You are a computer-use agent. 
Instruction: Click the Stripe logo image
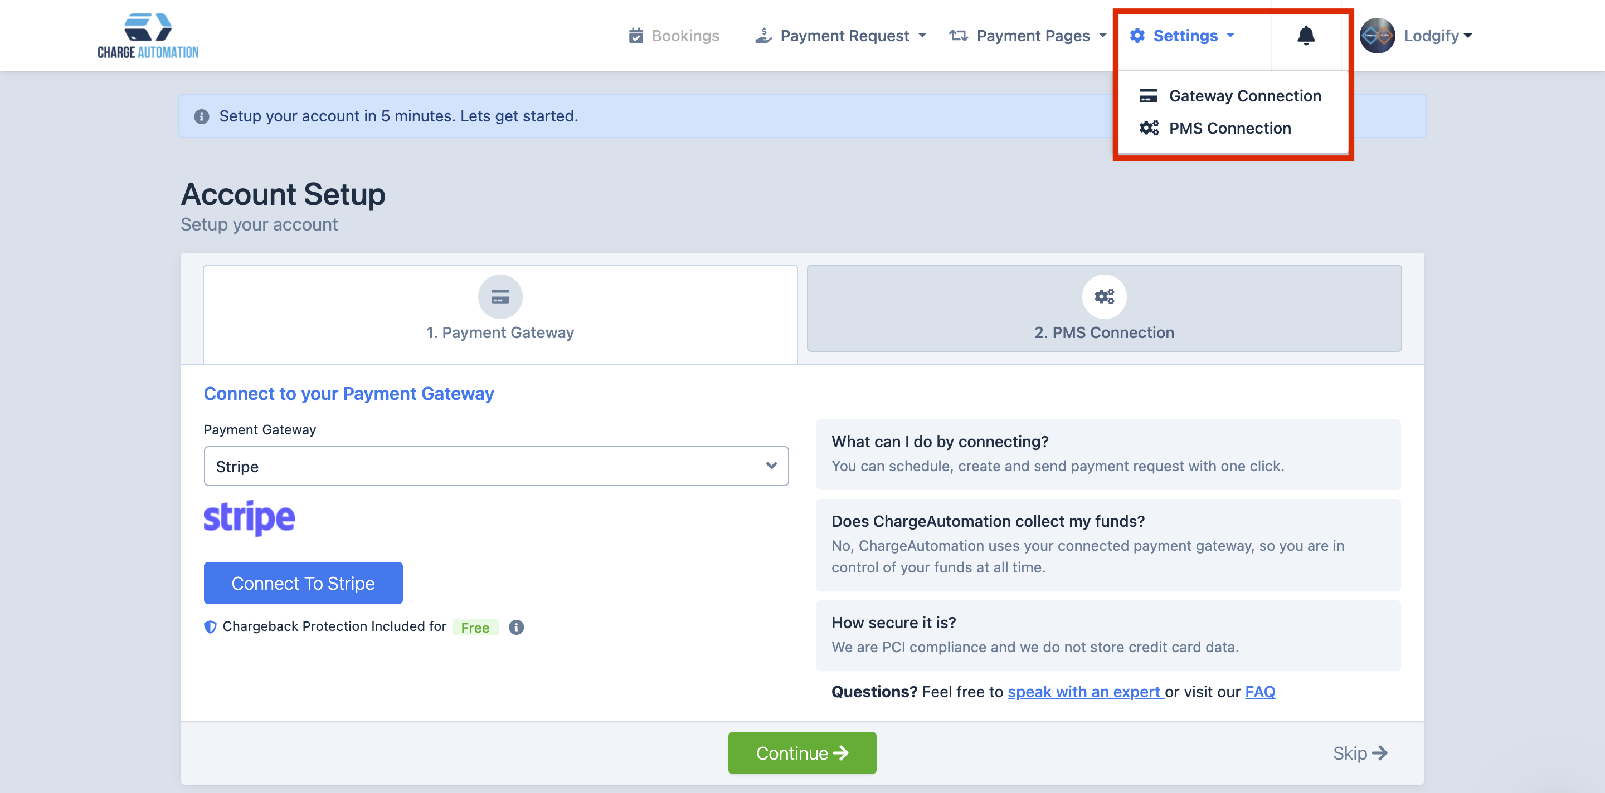click(249, 518)
